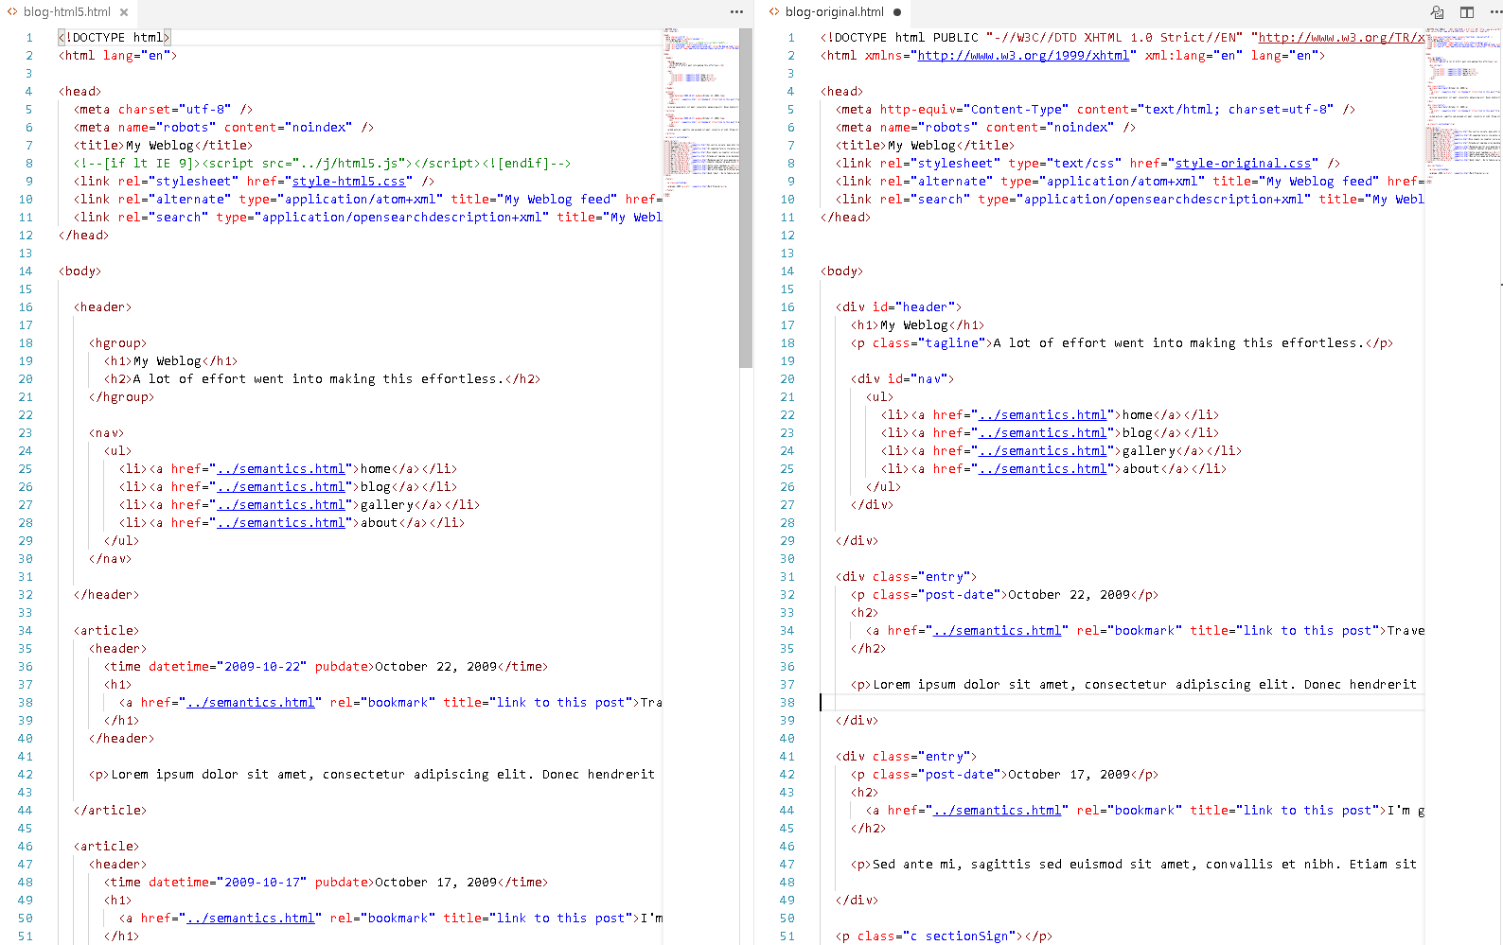Click the left editor vertical scrollbar thumb

pyautogui.click(x=746, y=198)
